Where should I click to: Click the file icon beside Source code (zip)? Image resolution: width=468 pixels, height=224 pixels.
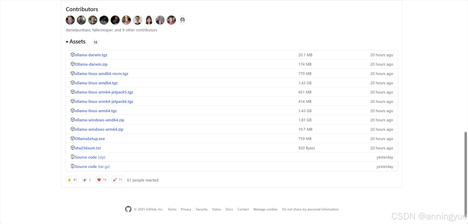click(x=73, y=157)
